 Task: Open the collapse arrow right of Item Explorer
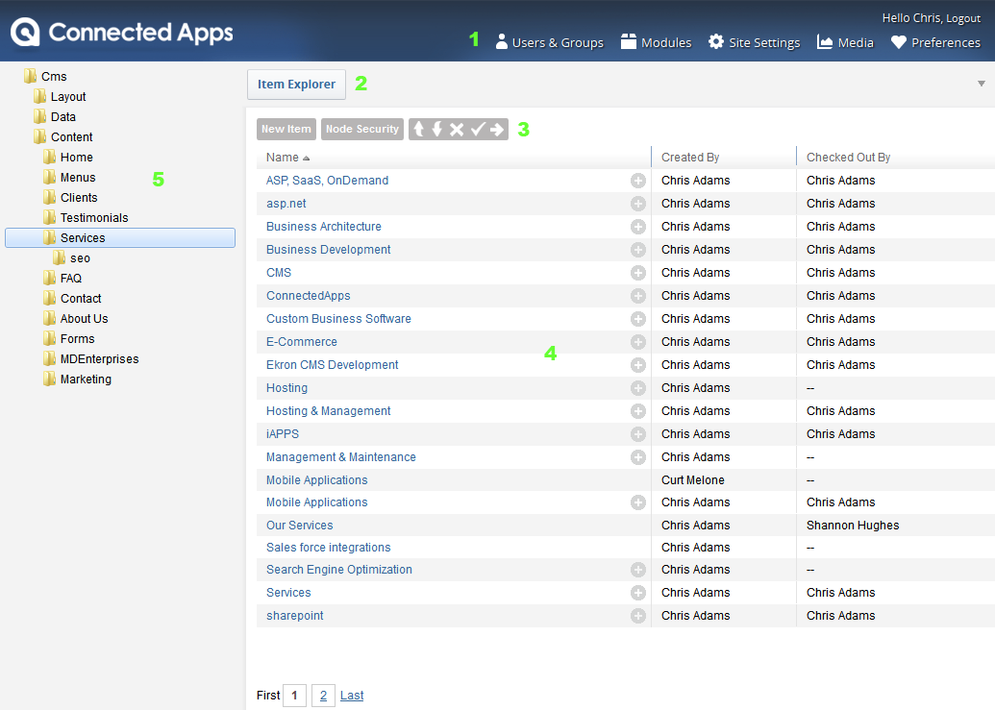coord(982,84)
